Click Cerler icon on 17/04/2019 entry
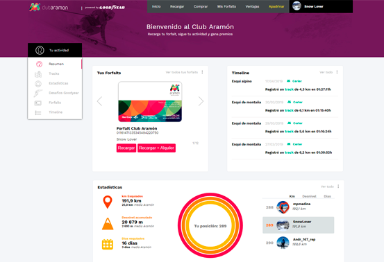Image resolution: width=384 pixels, height=262 pixels. click(x=289, y=81)
